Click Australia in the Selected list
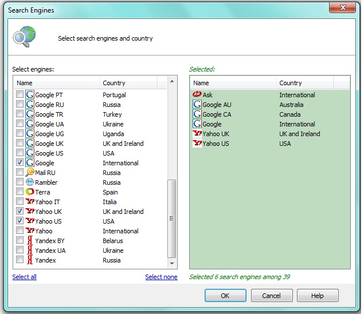This screenshot has height=314, width=364. click(291, 105)
